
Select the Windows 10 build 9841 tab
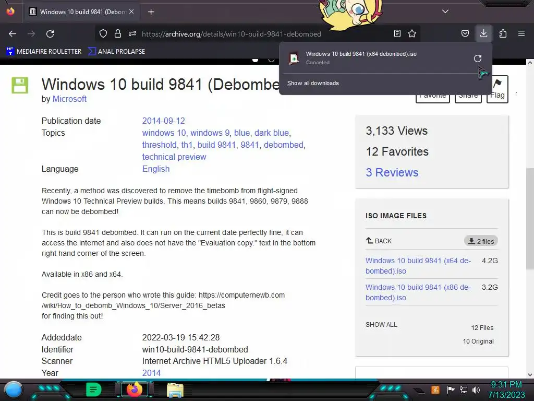click(x=81, y=12)
